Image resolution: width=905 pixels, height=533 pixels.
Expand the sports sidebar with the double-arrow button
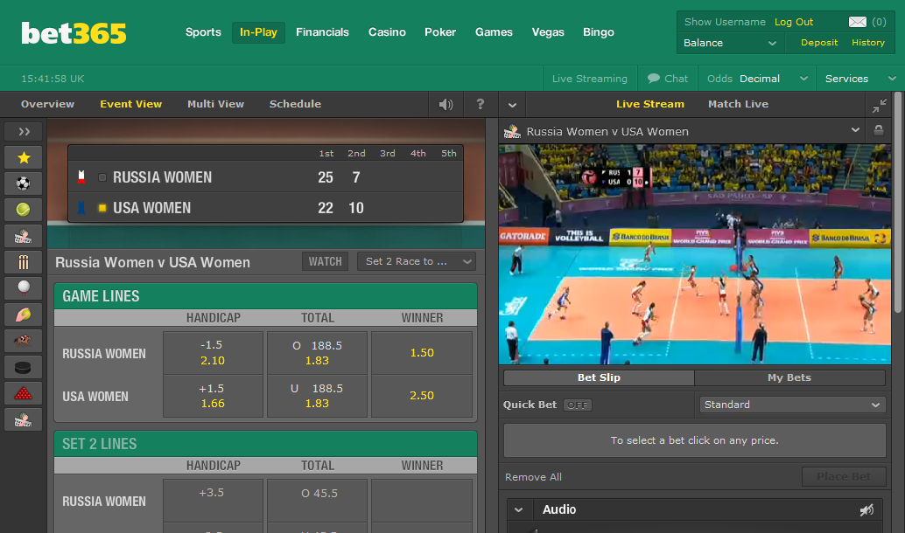(x=24, y=131)
